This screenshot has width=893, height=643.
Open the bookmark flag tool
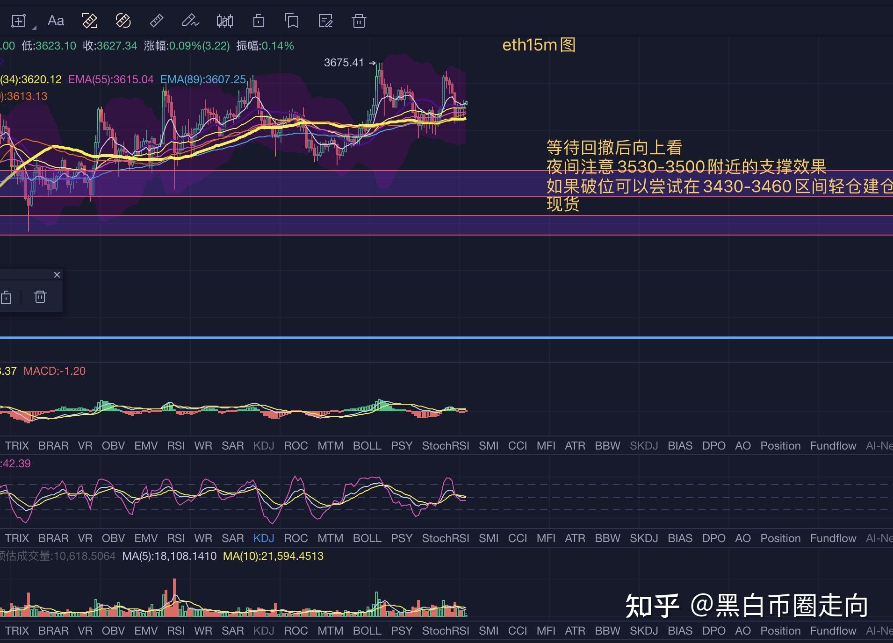pyautogui.click(x=291, y=21)
